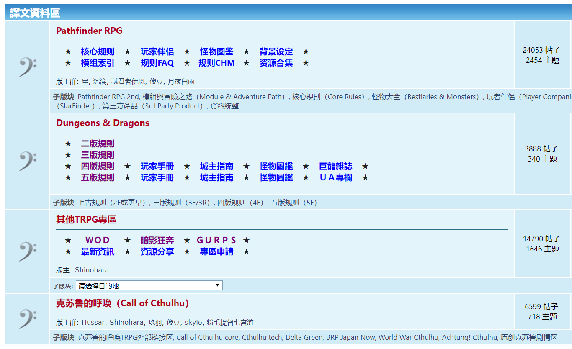Open the 其他TRPG專區 forum title

(86, 220)
